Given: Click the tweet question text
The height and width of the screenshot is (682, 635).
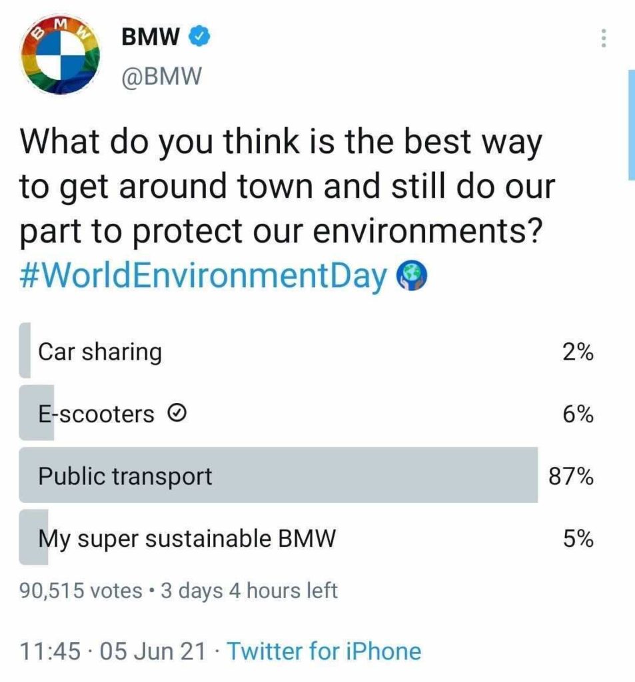Looking at the screenshot, I should 287,186.
